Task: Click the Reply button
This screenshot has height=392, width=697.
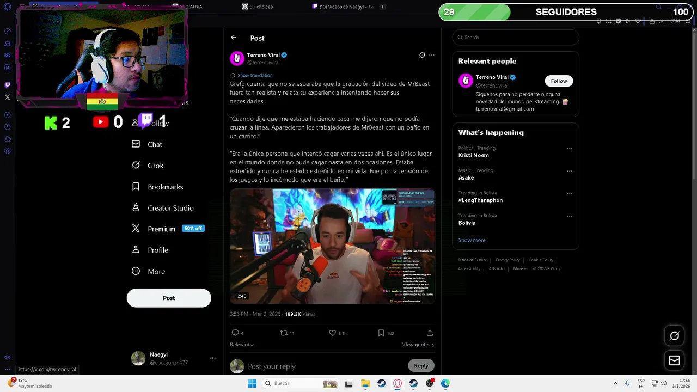Action: click(x=421, y=366)
